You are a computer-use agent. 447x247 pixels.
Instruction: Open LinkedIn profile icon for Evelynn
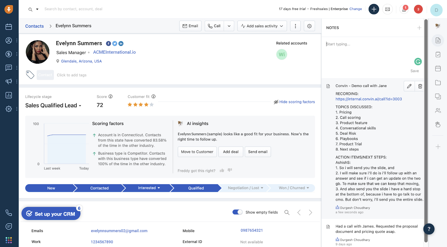[x=121, y=44]
